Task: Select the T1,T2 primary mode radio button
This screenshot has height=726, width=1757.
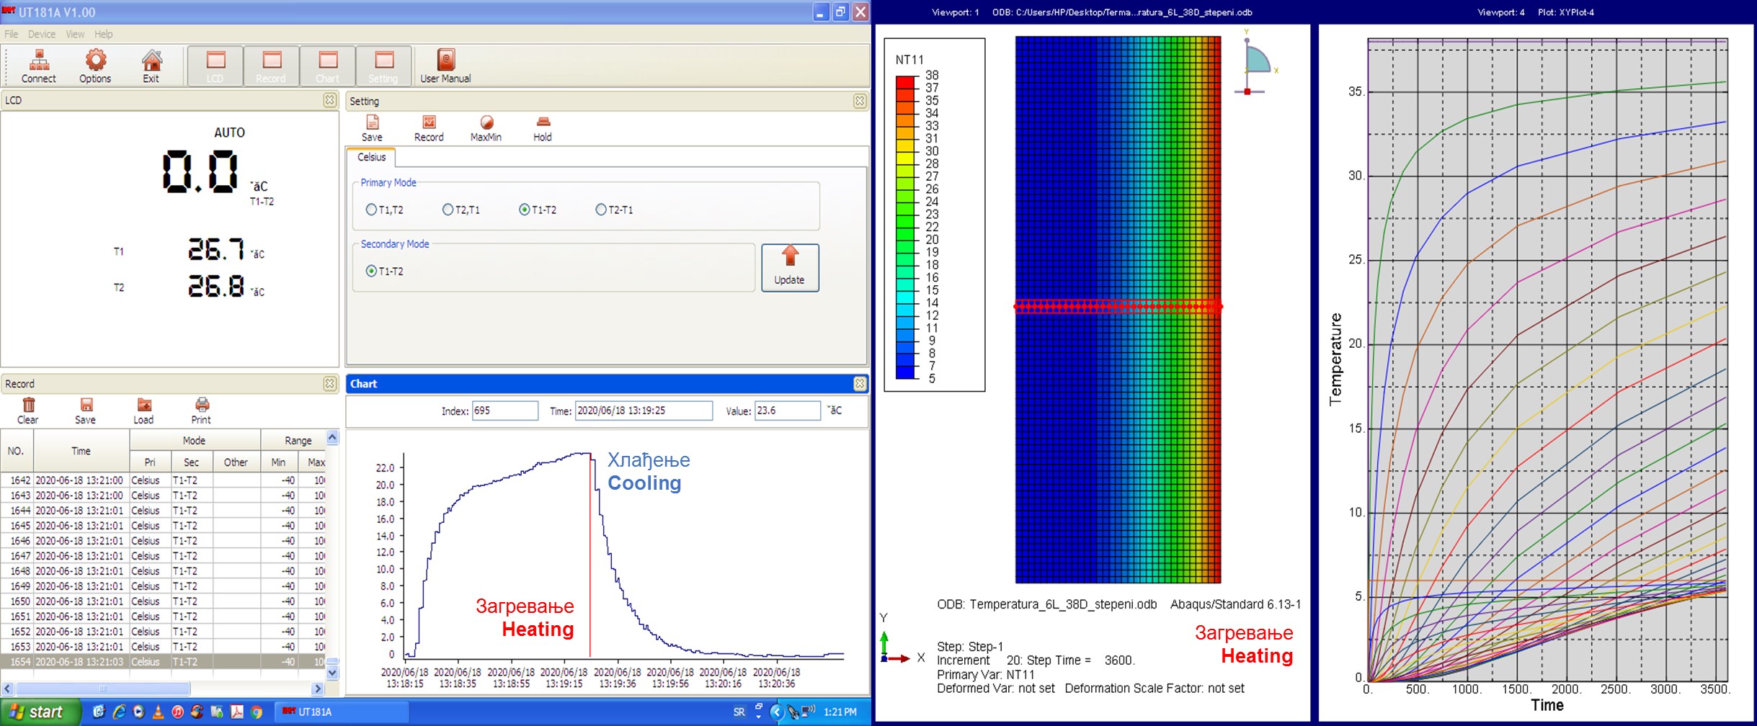Action: [x=371, y=210]
